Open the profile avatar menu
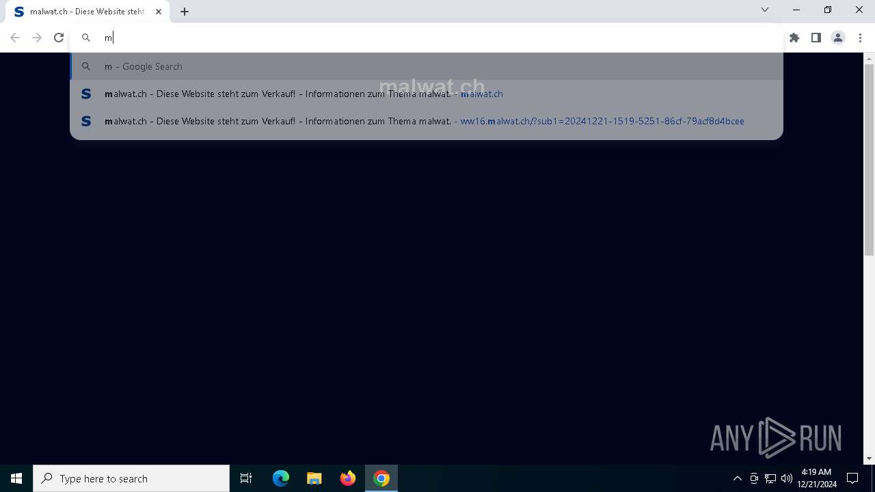The width and height of the screenshot is (875, 492). [x=838, y=38]
